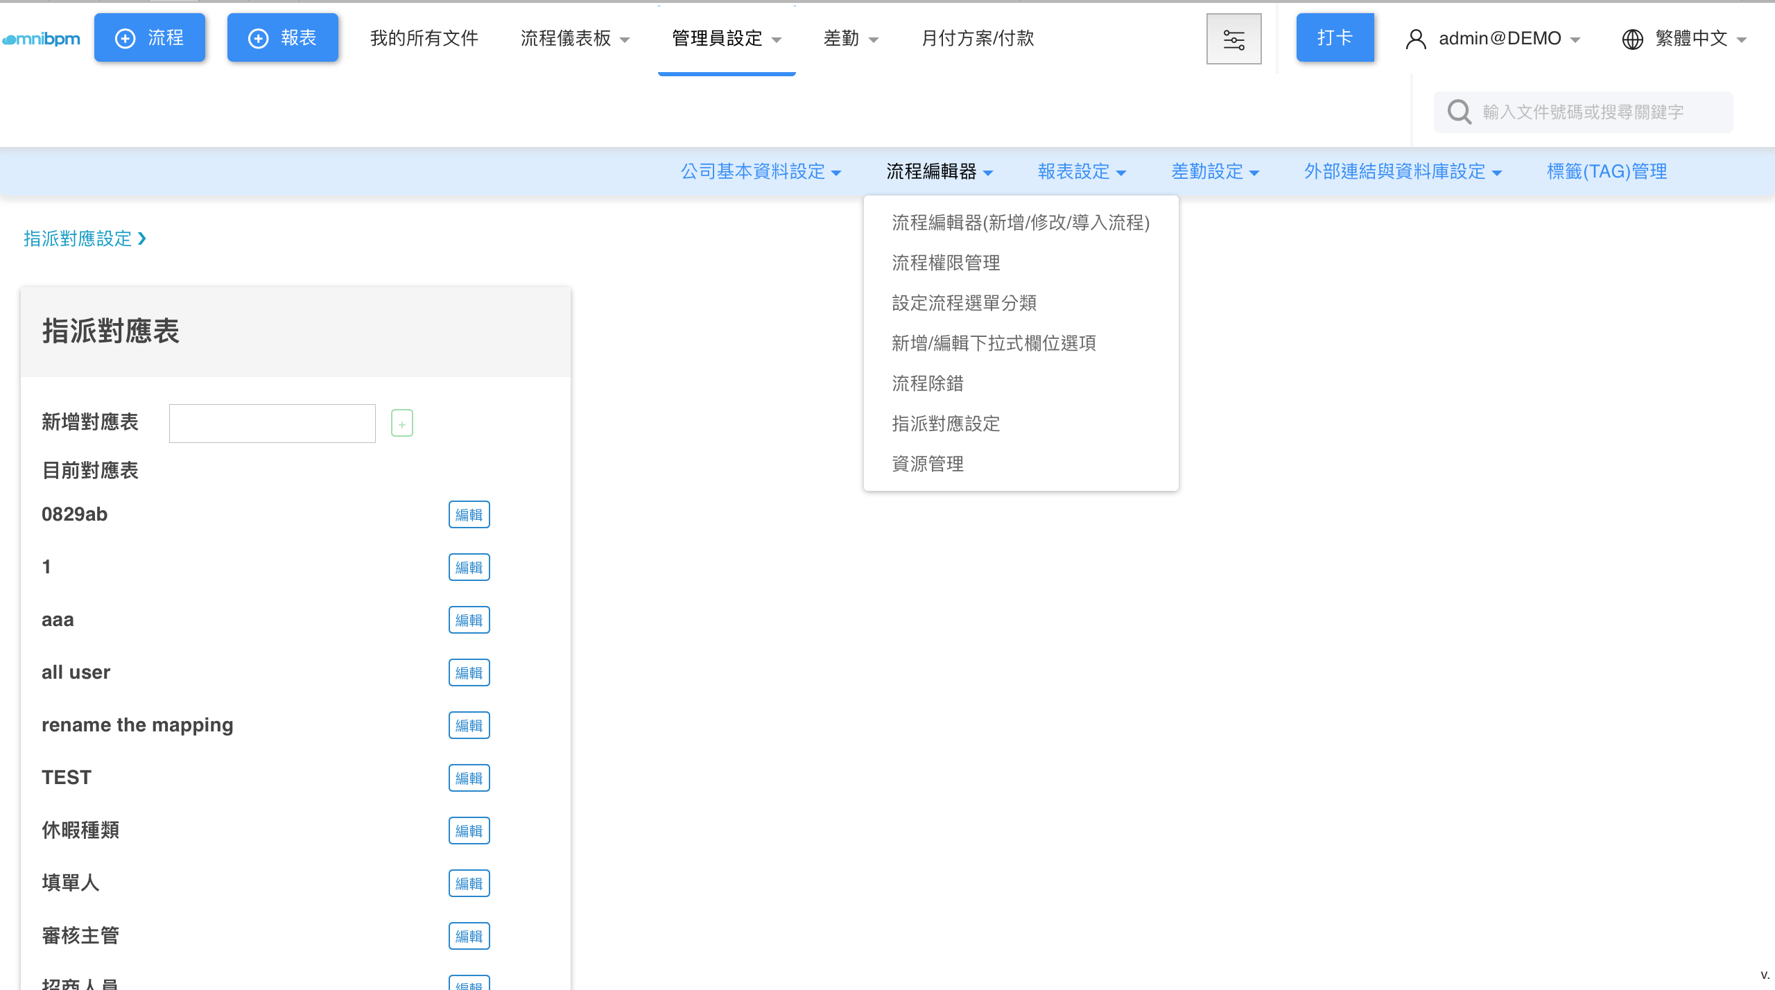Select 流程權限管理 from the menu
Image resolution: width=1775 pixels, height=990 pixels.
[946, 263]
